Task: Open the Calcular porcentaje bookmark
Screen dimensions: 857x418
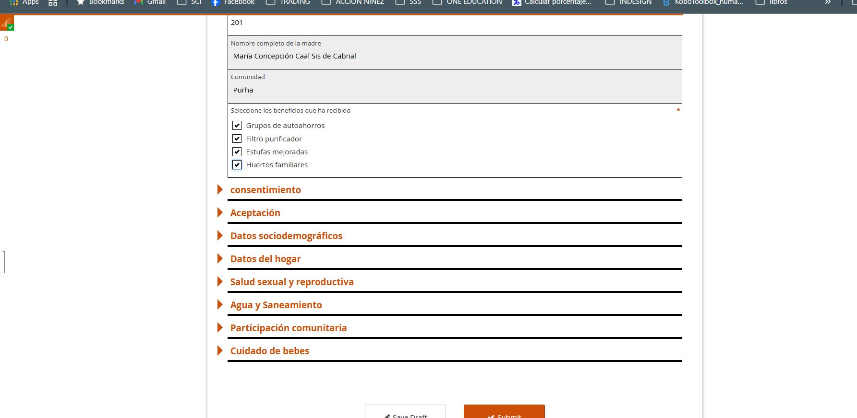Action: (552, 2)
